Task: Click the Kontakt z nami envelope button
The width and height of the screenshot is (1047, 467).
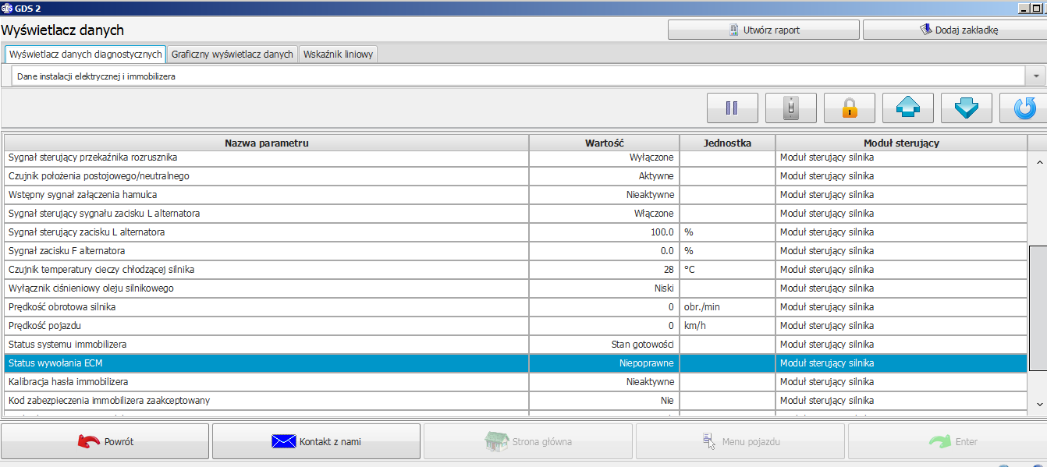Action: (x=316, y=441)
